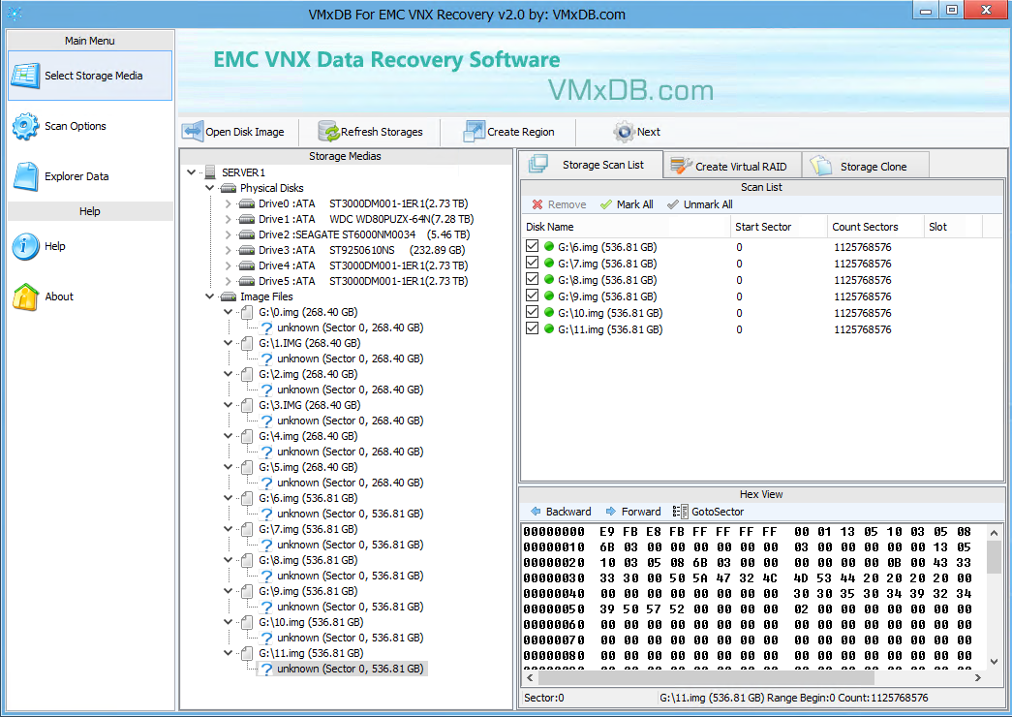Open the About menu entry
Screen dimensions: 1012x717
pyautogui.click(x=89, y=296)
